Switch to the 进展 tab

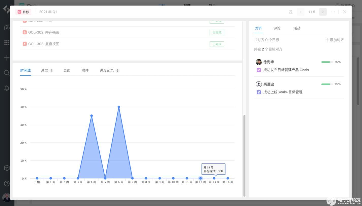(x=47, y=70)
